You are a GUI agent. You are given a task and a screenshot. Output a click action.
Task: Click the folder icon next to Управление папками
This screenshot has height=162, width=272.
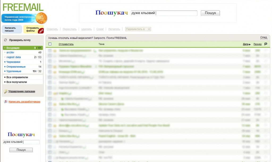tap(6, 91)
